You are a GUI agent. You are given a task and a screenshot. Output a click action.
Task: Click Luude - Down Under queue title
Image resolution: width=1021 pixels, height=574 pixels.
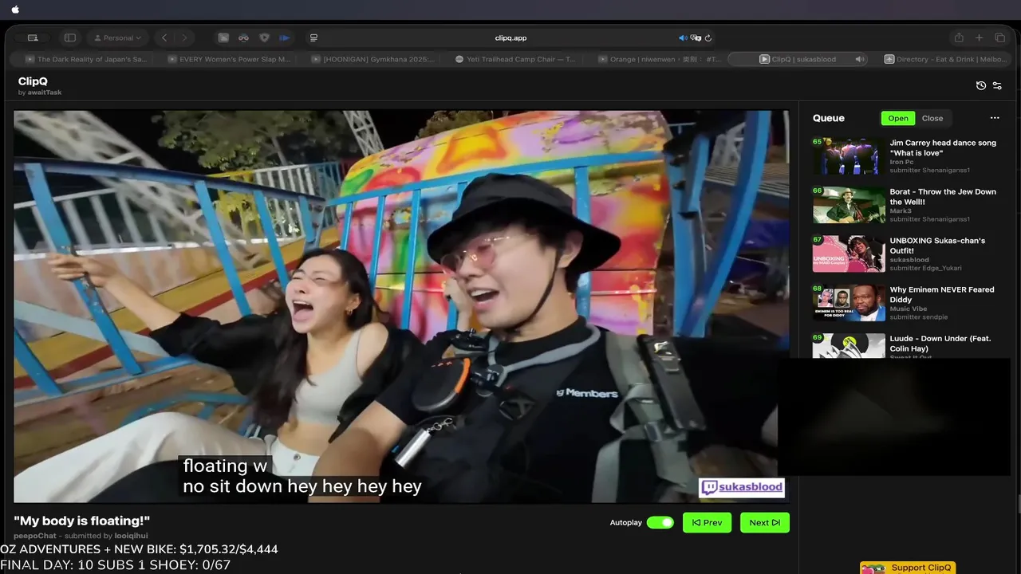pyautogui.click(x=940, y=344)
